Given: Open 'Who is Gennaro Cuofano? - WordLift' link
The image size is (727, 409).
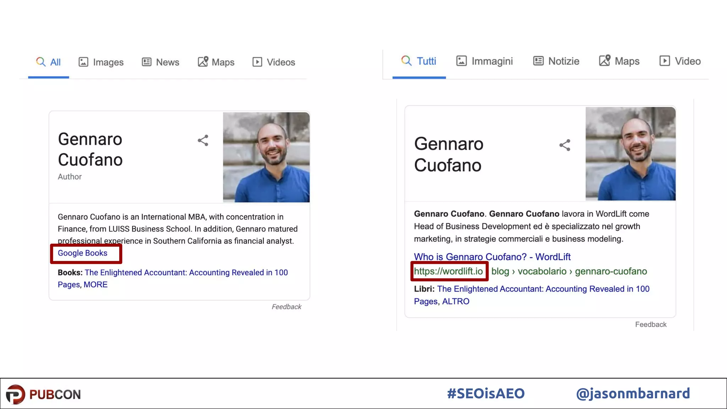Looking at the screenshot, I should pyautogui.click(x=492, y=257).
